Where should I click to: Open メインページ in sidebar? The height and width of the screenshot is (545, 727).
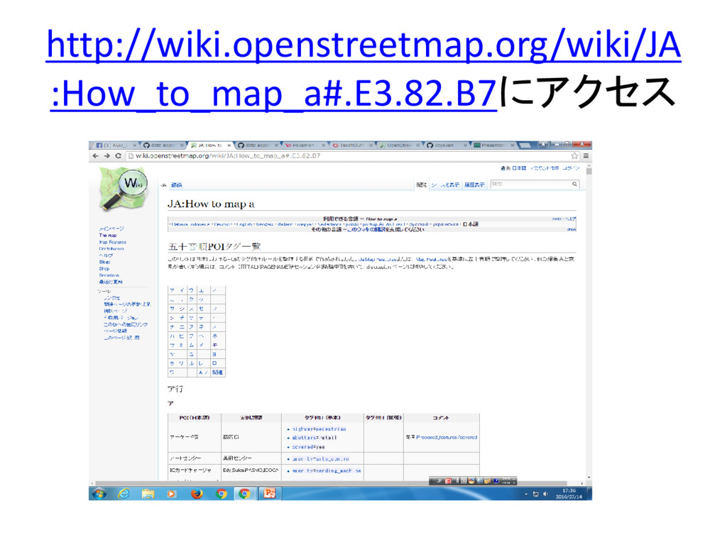111,229
